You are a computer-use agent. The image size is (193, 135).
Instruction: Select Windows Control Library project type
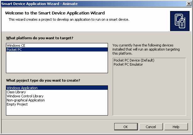25,96
